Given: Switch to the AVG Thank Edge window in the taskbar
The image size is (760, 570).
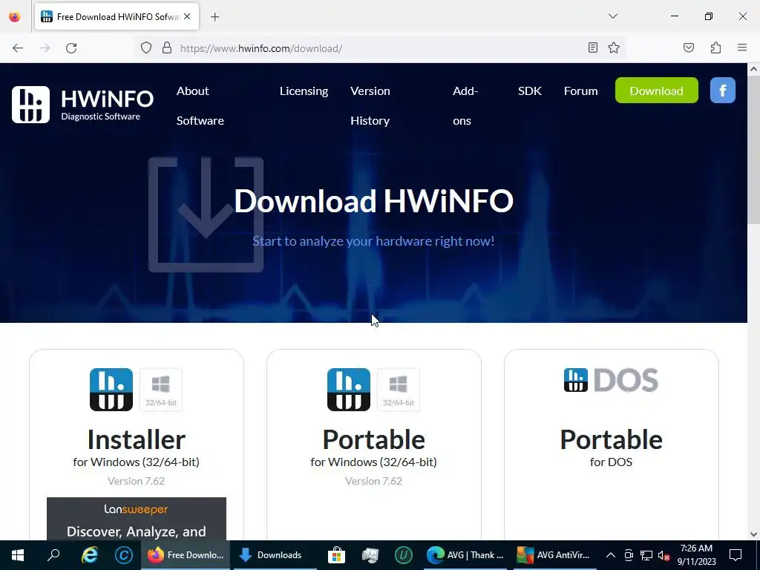Looking at the screenshot, I should point(465,555).
